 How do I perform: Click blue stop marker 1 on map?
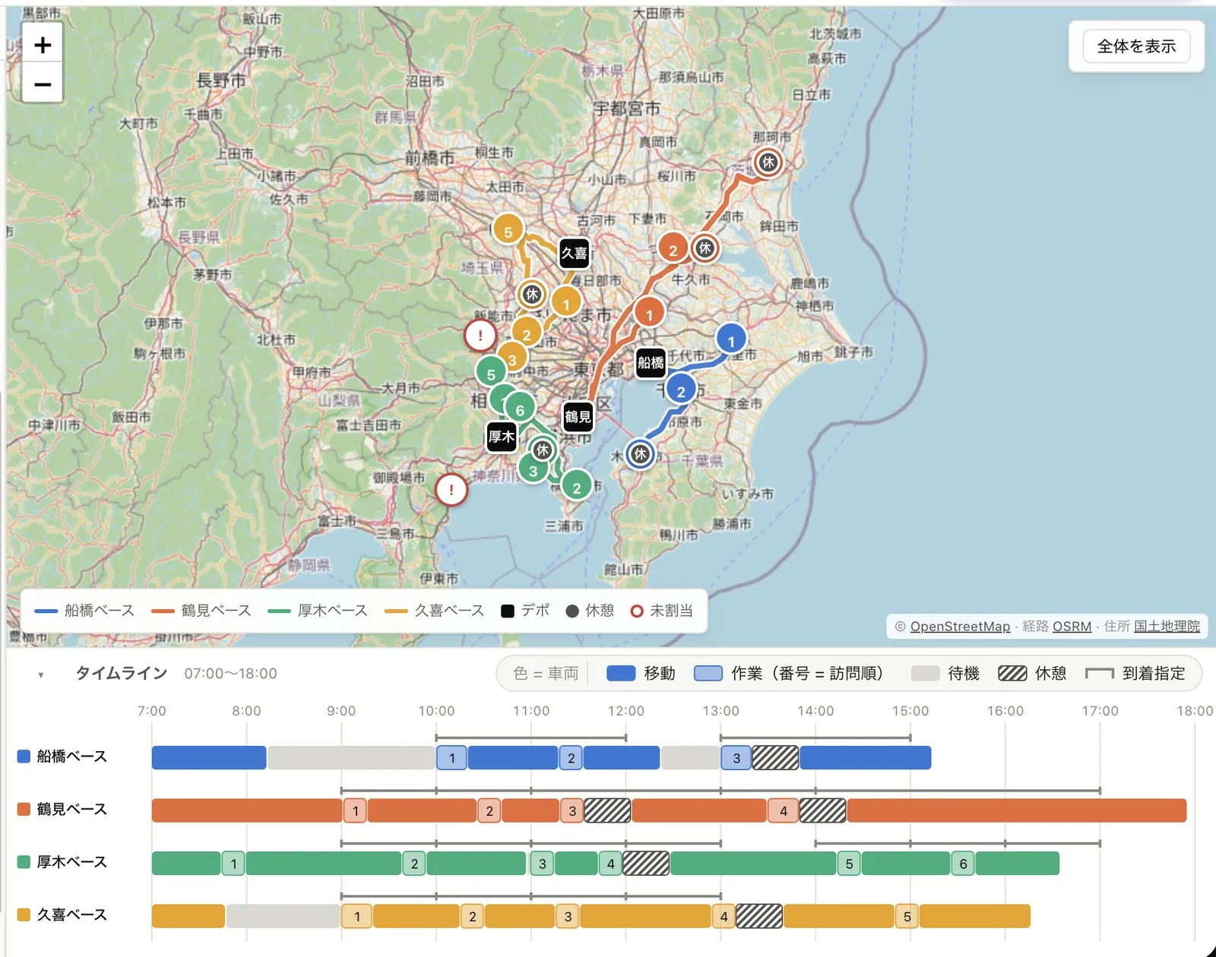pos(731,340)
